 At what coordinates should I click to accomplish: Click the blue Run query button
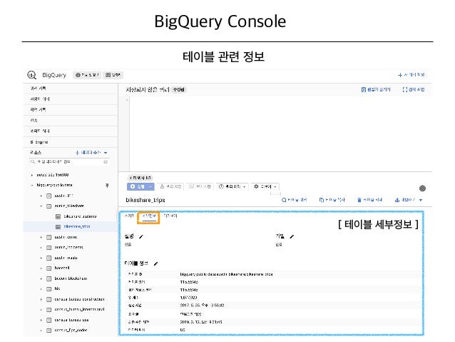point(137,186)
